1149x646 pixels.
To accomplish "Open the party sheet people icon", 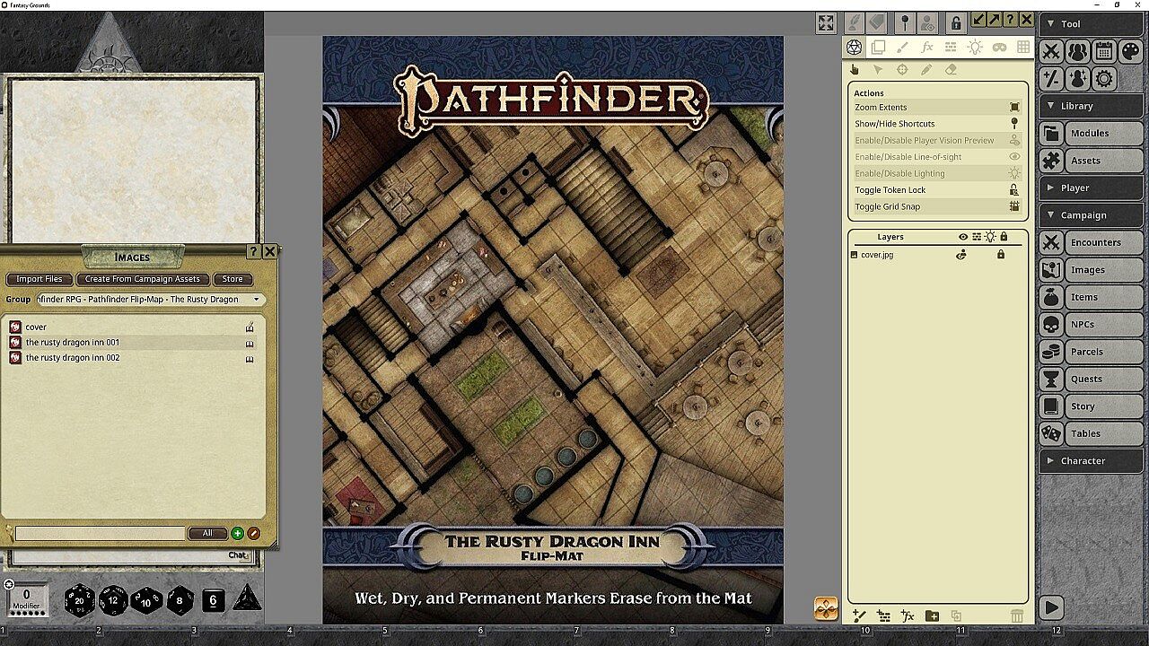I will pos(1077,51).
